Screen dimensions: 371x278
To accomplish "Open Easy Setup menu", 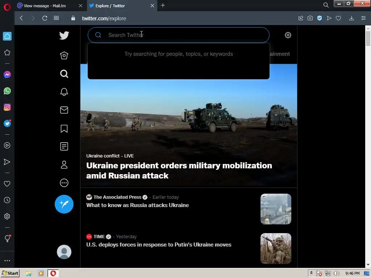I will click(x=363, y=18).
